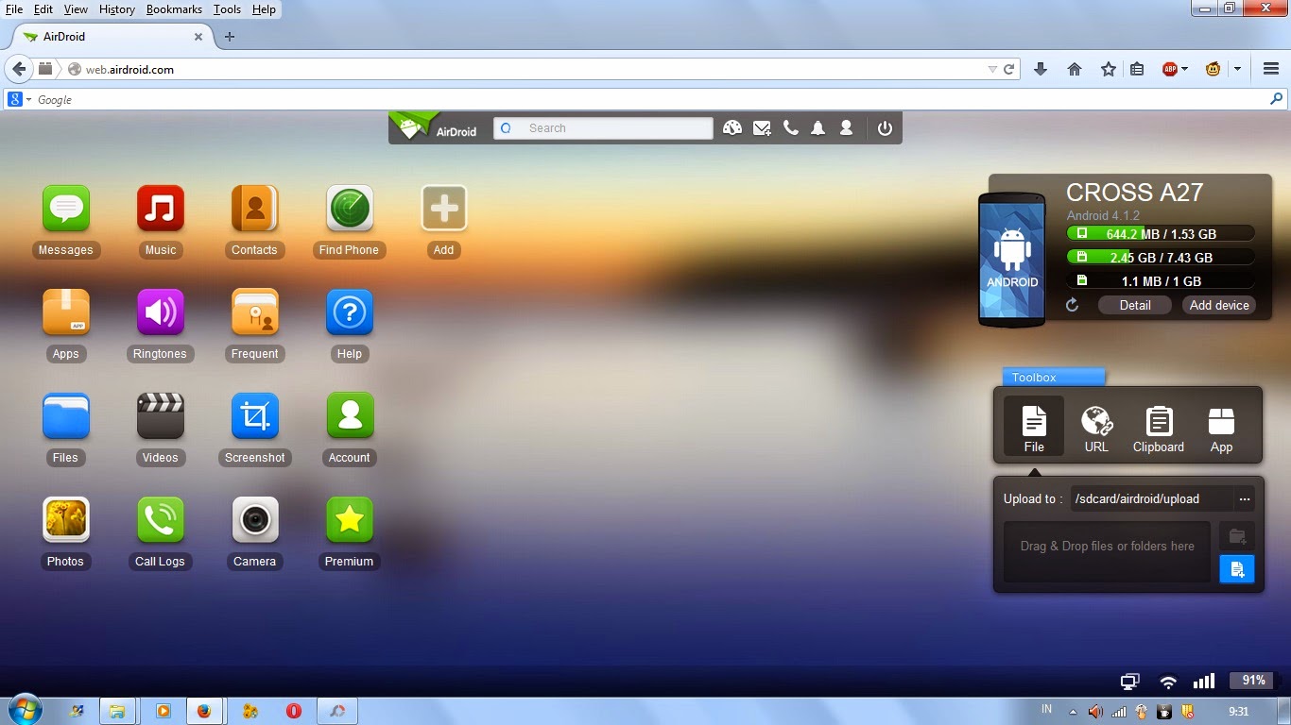Open the History menu in Firefox
Screen dimensions: 1291x725
click(x=117, y=9)
